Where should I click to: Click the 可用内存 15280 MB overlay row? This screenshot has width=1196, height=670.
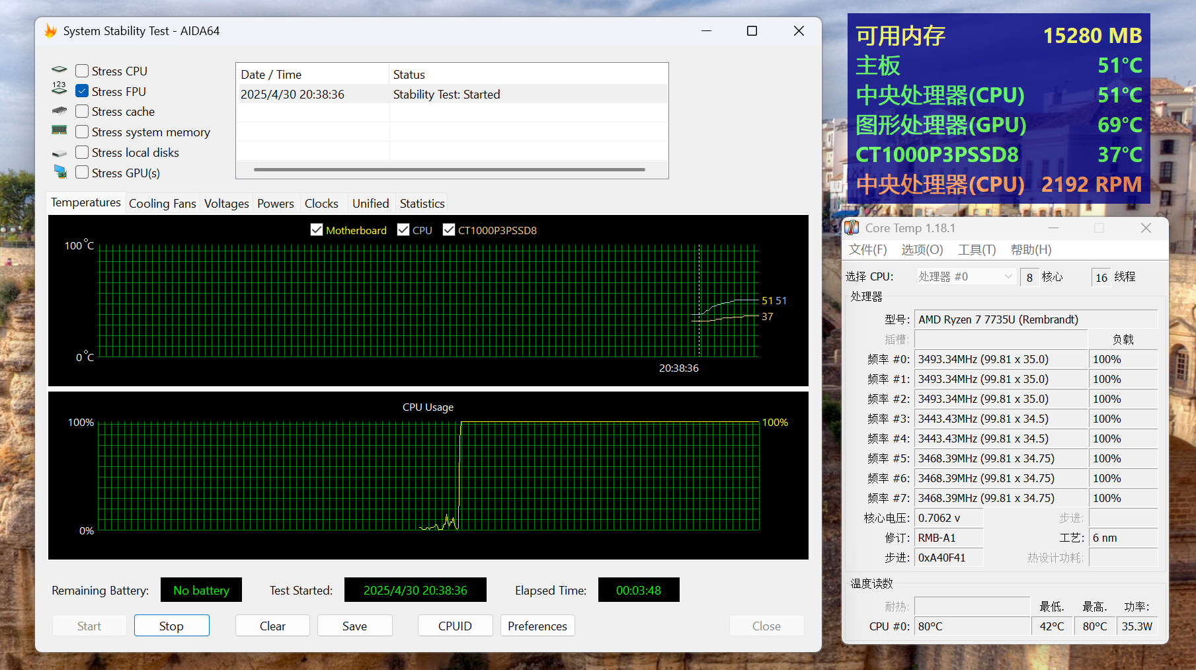coord(999,35)
